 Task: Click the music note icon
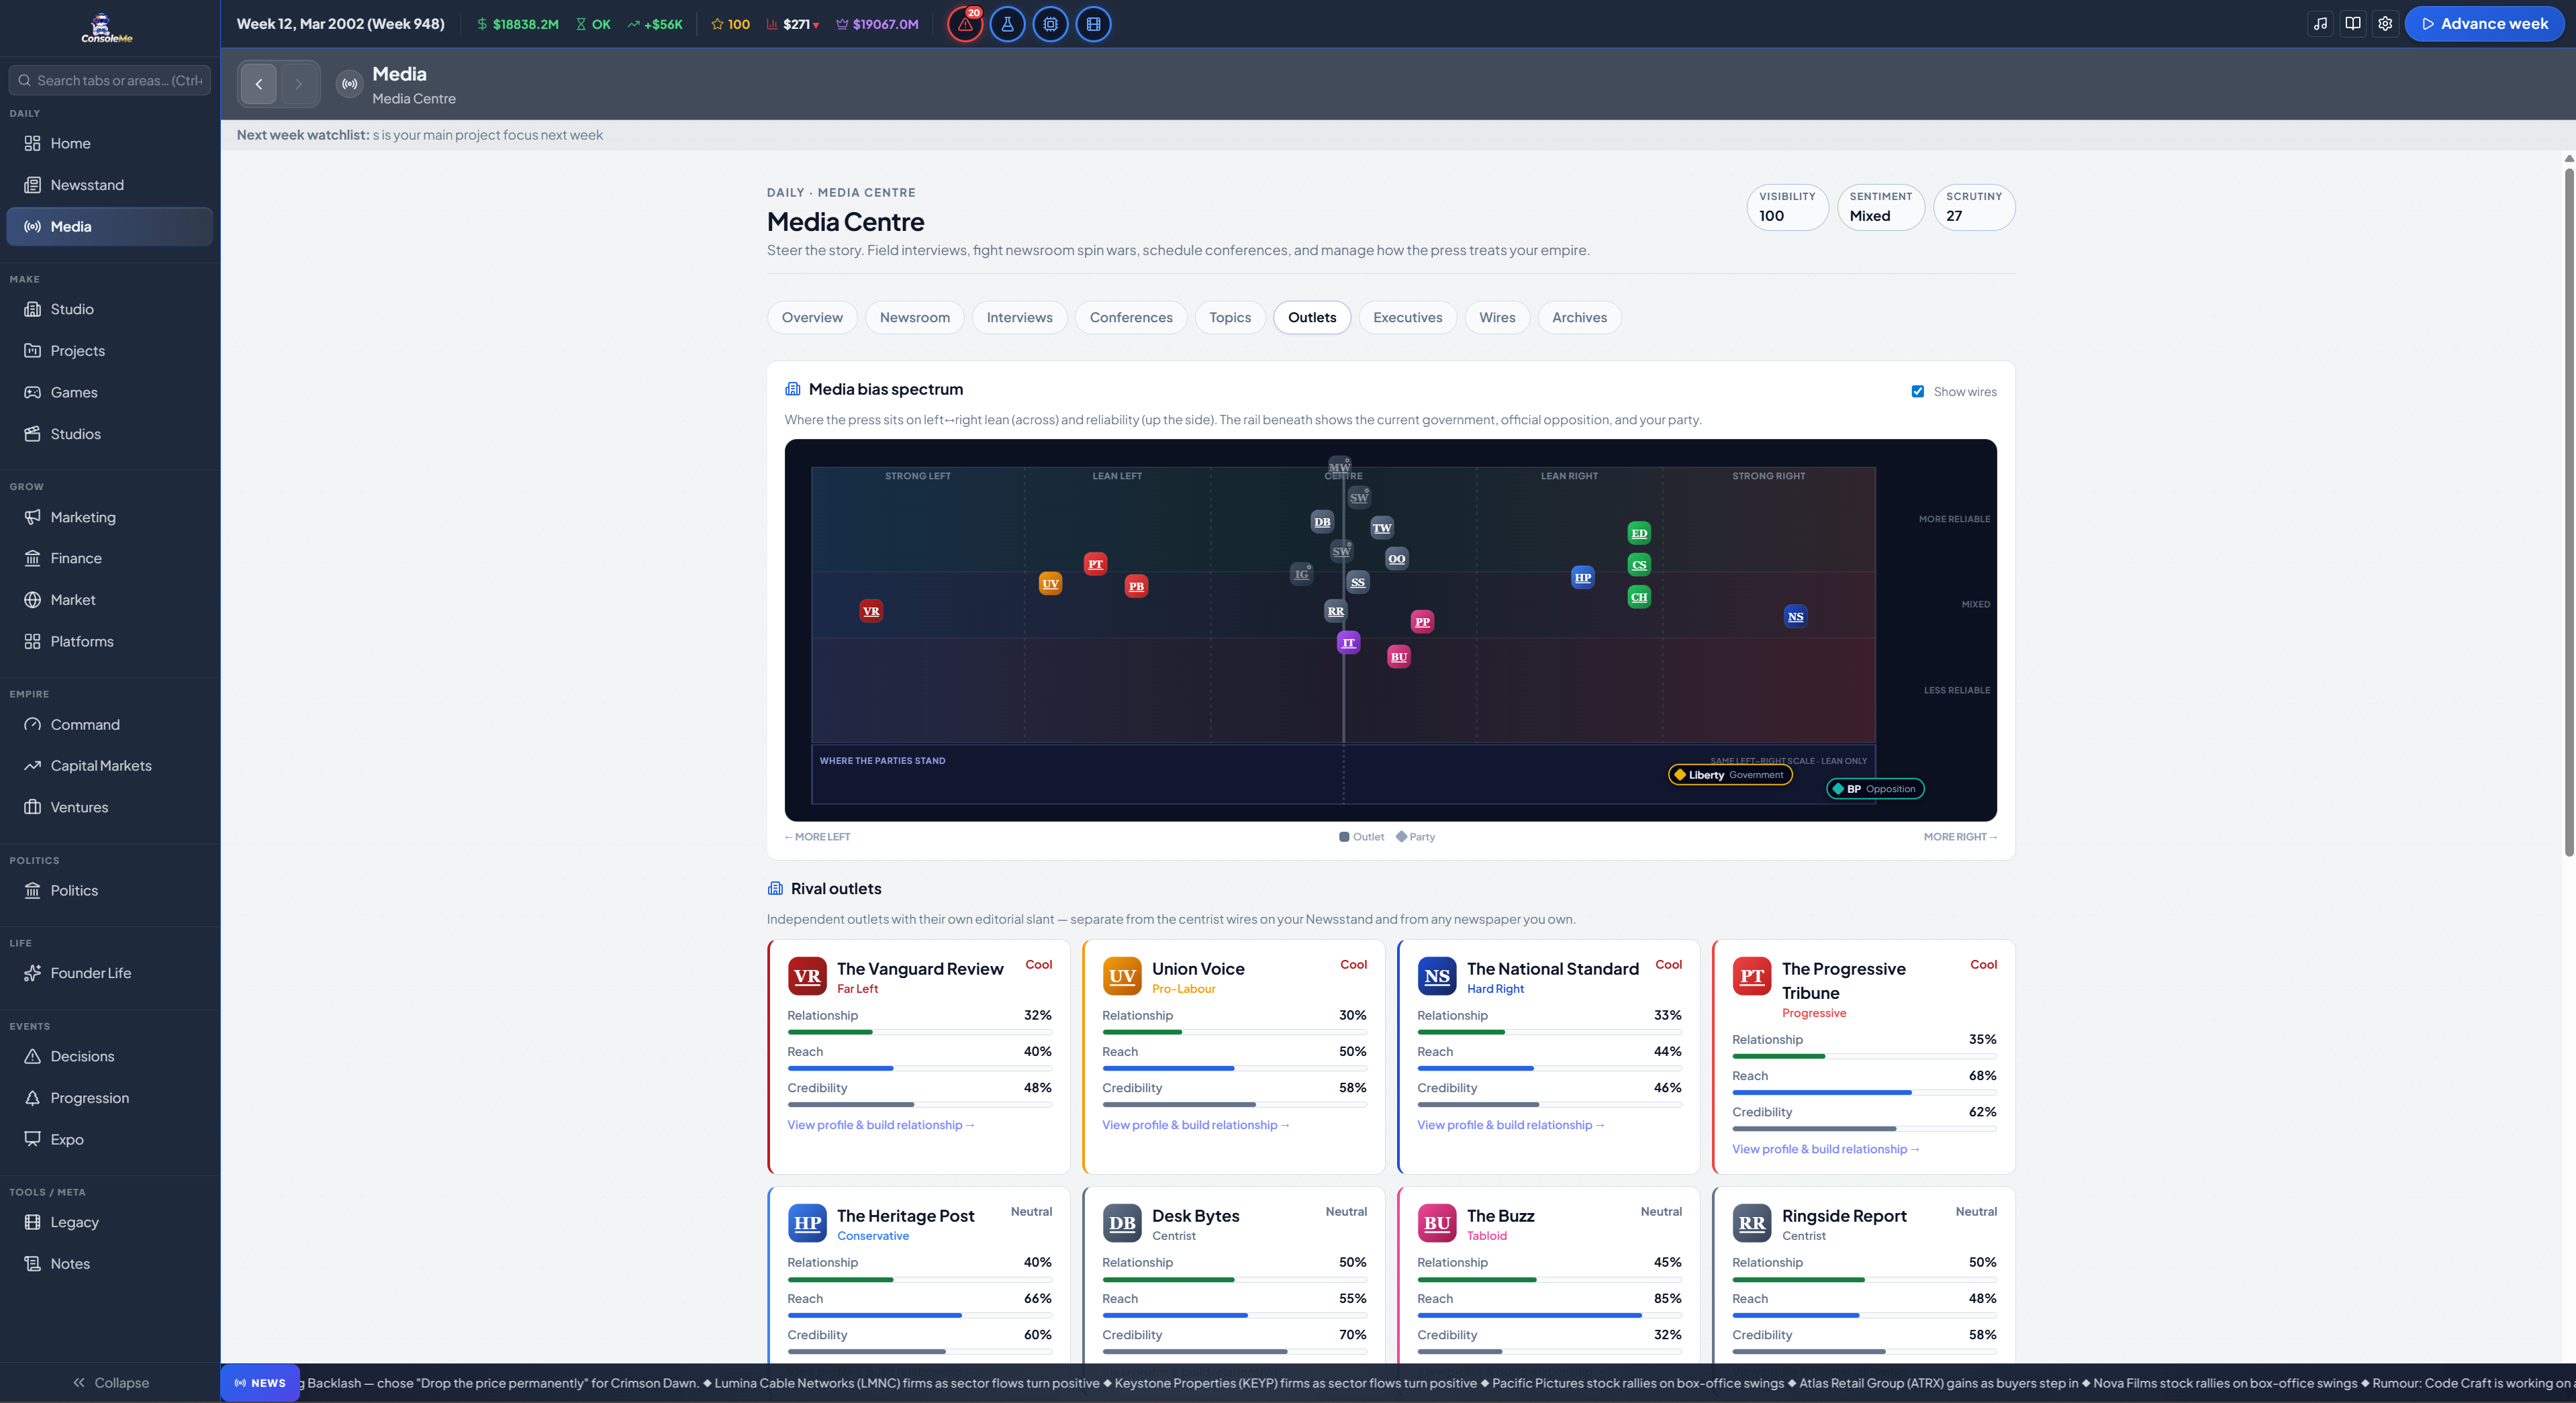point(2320,24)
